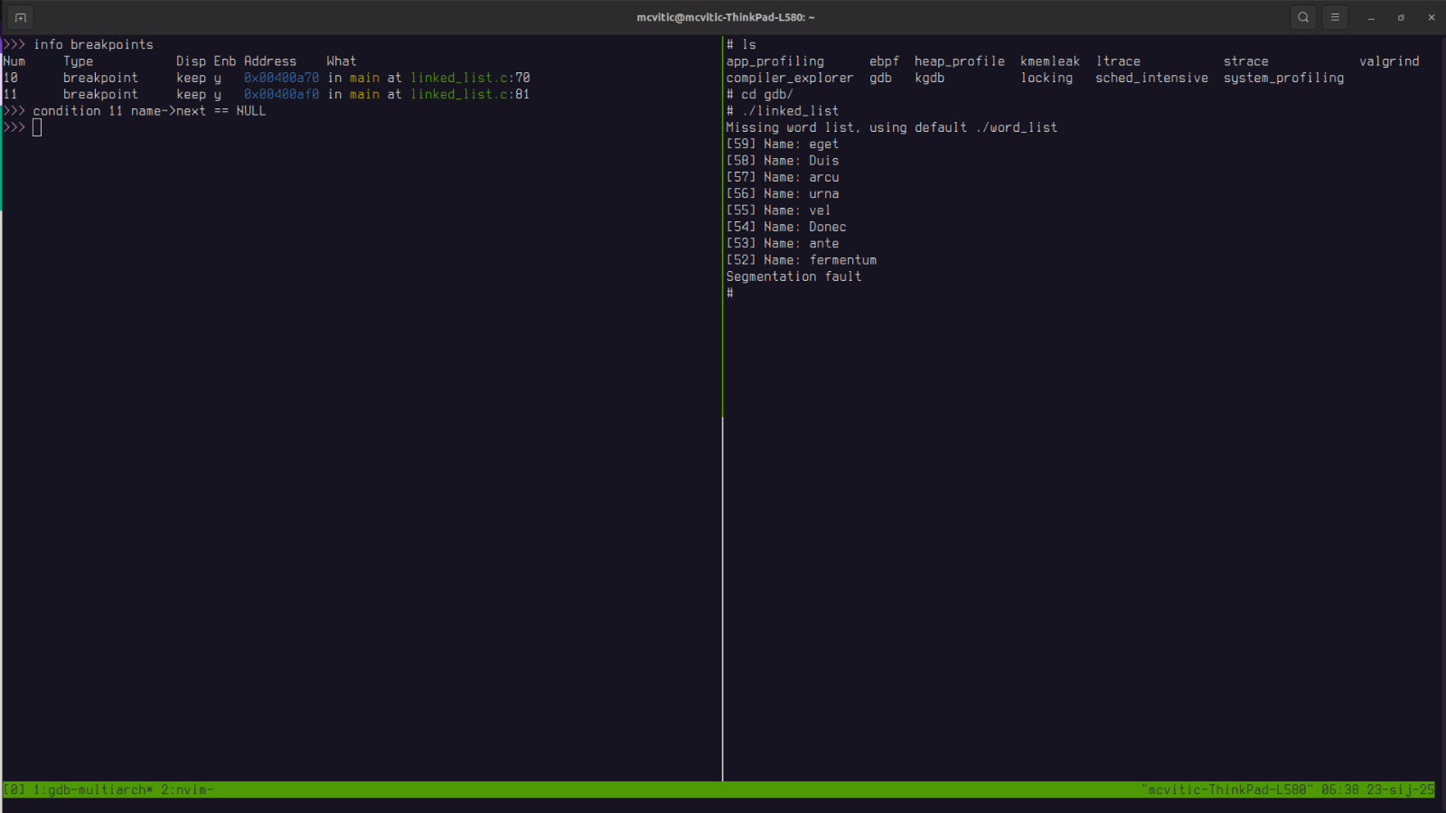This screenshot has height=813, width=1446.
Task: Click the locking directory name
Action: click(x=1047, y=78)
